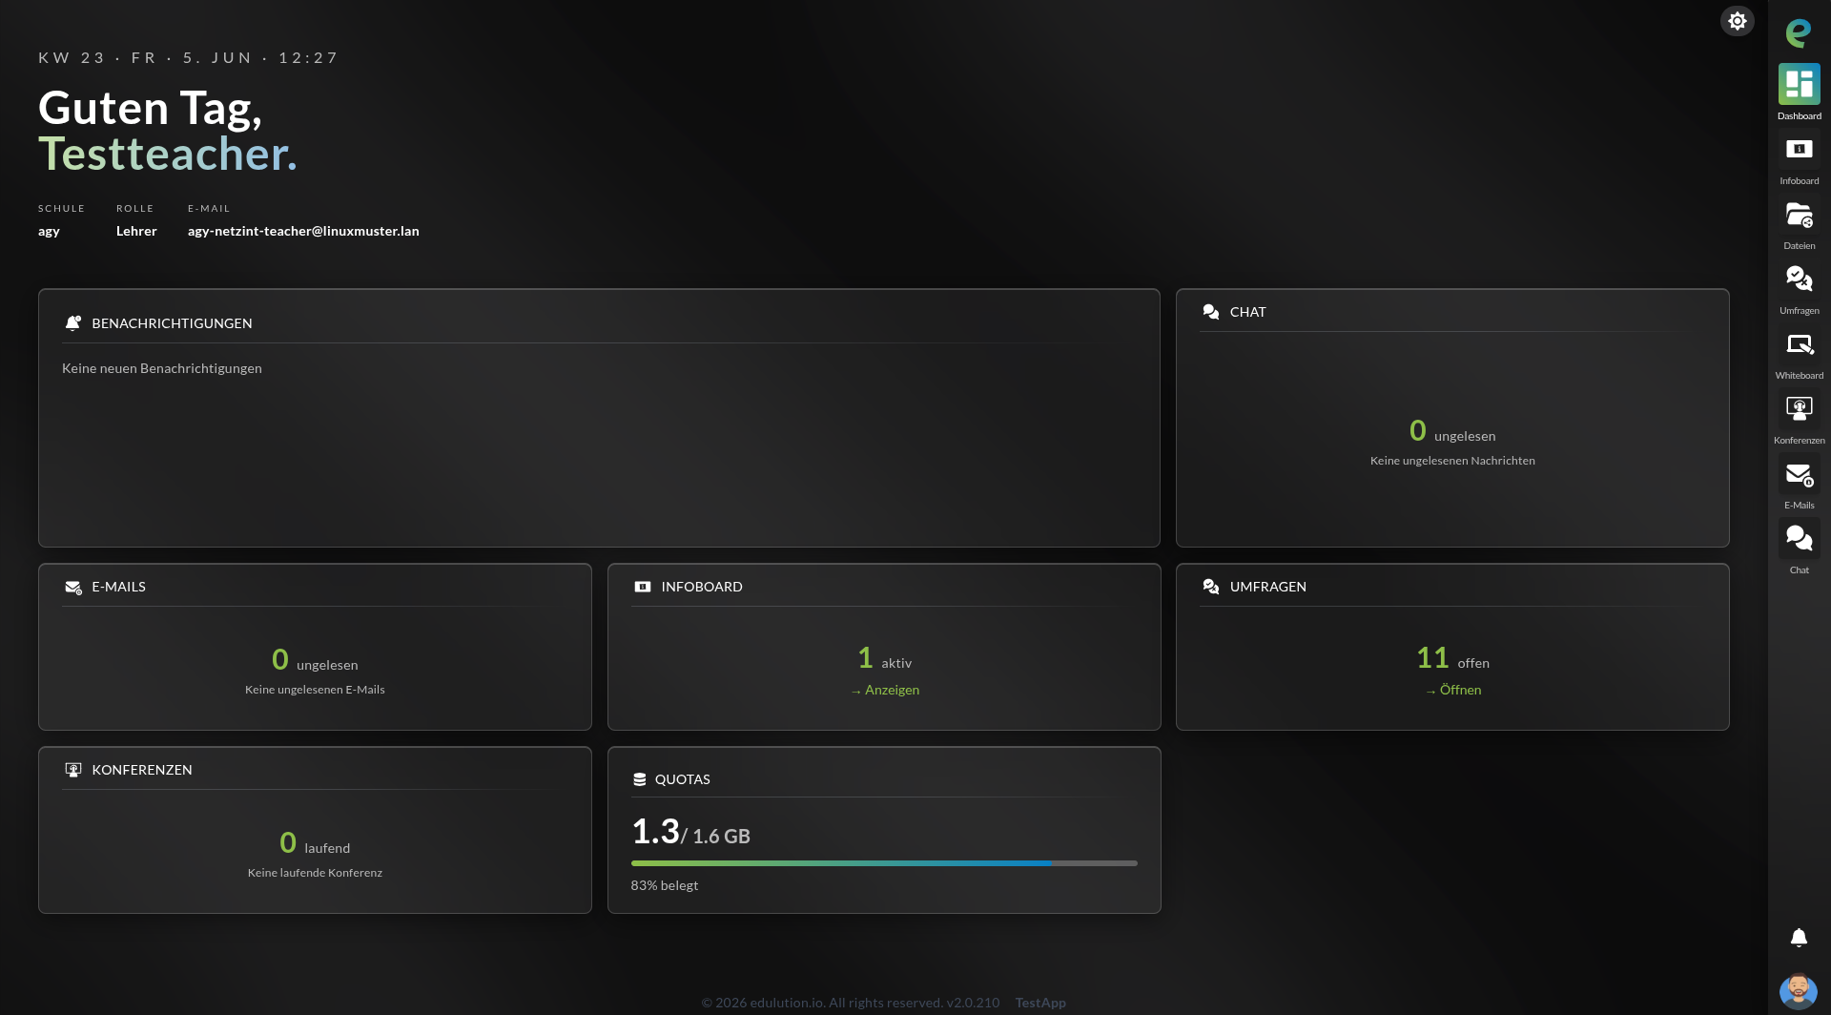
Task: Click the edulution logo at sidebar top
Action: pyautogui.click(x=1799, y=32)
